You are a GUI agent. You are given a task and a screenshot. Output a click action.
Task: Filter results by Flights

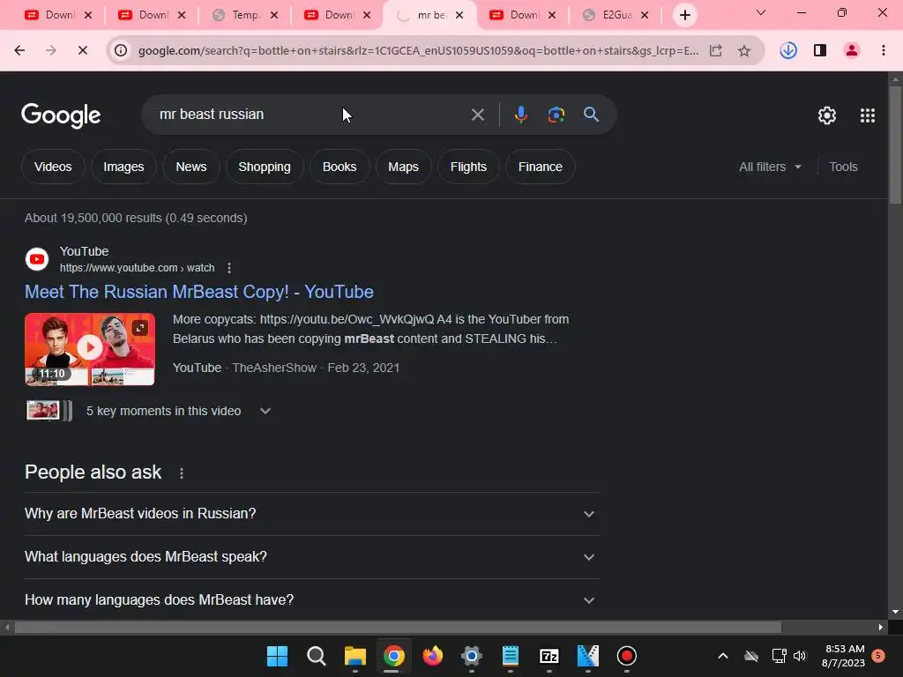coord(468,167)
